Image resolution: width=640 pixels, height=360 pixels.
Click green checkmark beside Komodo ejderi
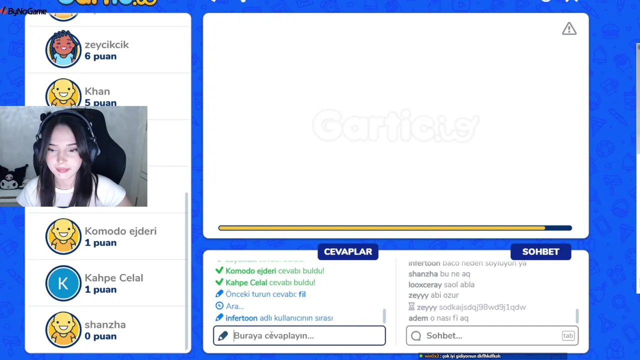(219, 270)
